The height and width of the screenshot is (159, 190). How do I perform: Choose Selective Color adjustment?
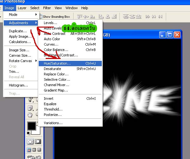(x=70, y=79)
